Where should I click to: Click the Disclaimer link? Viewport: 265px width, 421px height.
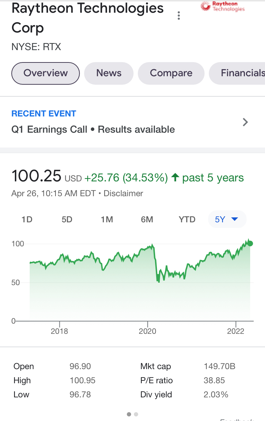coord(123,193)
